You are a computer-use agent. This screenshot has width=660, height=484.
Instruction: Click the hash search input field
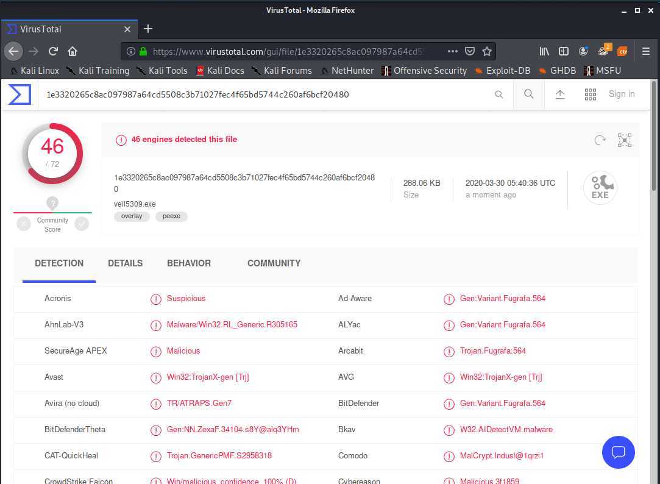265,94
